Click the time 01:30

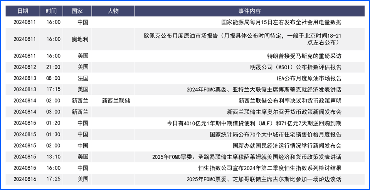[53, 134]
